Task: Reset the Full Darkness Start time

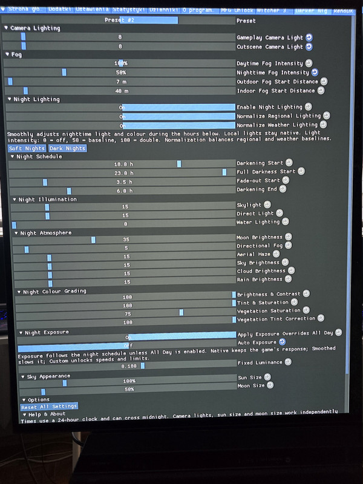Action: (x=301, y=171)
